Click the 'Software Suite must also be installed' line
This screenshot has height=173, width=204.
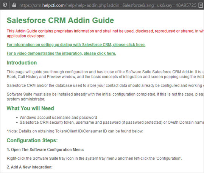point(105,94)
